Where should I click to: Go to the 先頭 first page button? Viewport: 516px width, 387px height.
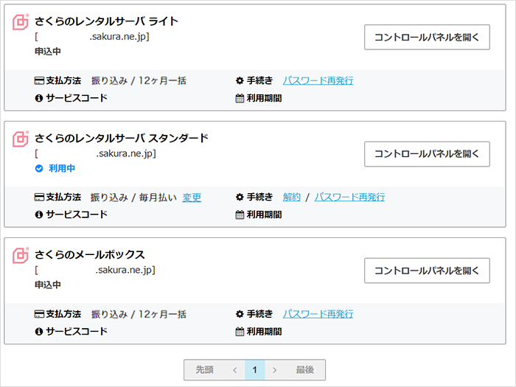204,370
